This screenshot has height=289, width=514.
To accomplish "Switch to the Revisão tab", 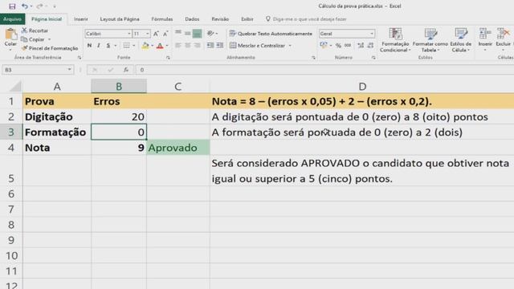I will (220, 19).
